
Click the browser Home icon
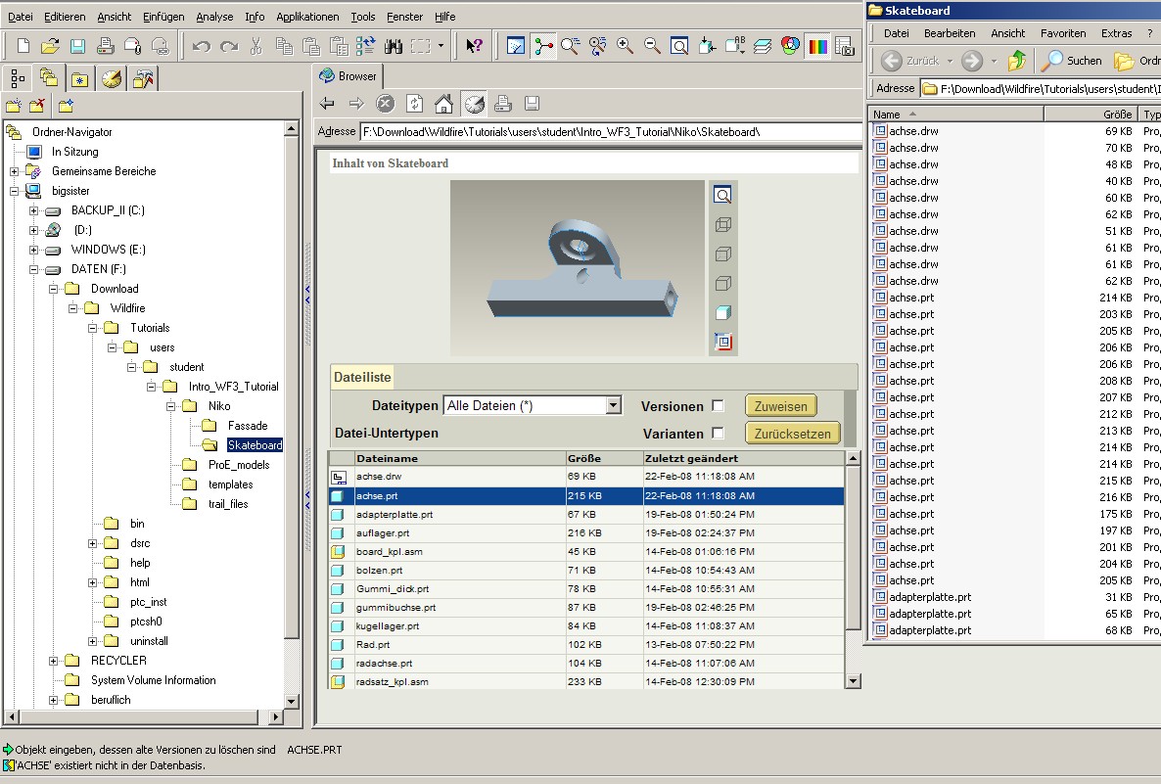(443, 105)
